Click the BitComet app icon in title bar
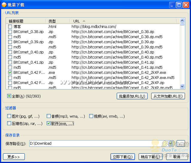Viewport: 191px width, 163px height. pyautogui.click(x=4, y=5)
